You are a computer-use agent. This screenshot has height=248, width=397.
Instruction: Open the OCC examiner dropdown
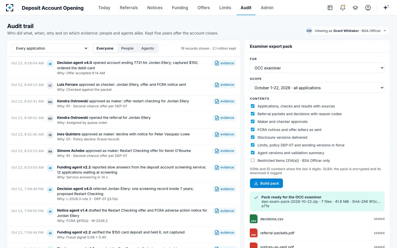point(317,68)
